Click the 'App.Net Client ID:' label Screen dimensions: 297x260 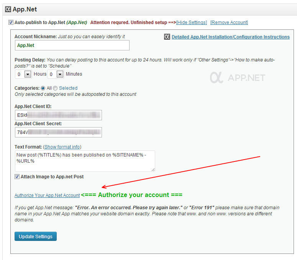[33, 107]
